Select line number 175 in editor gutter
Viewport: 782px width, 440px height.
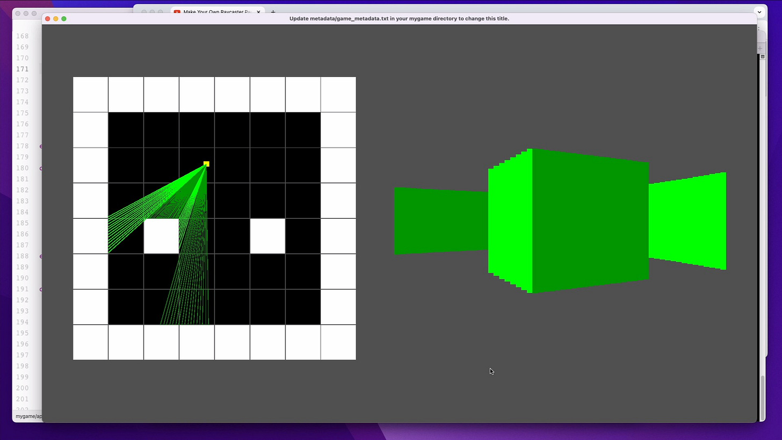point(22,113)
